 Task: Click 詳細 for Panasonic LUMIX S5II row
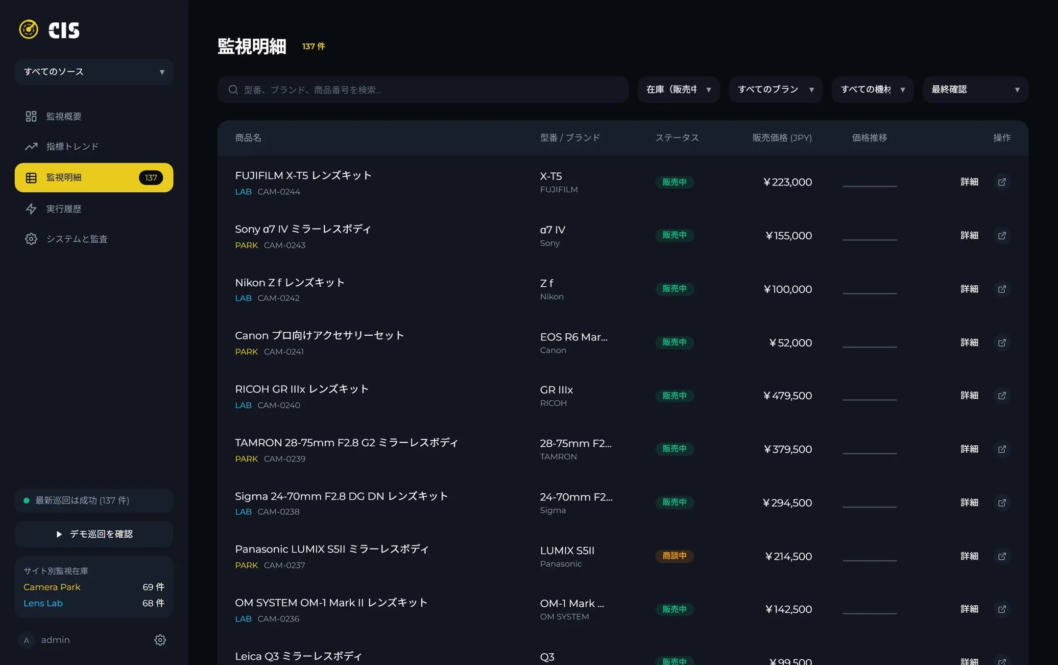tap(969, 556)
